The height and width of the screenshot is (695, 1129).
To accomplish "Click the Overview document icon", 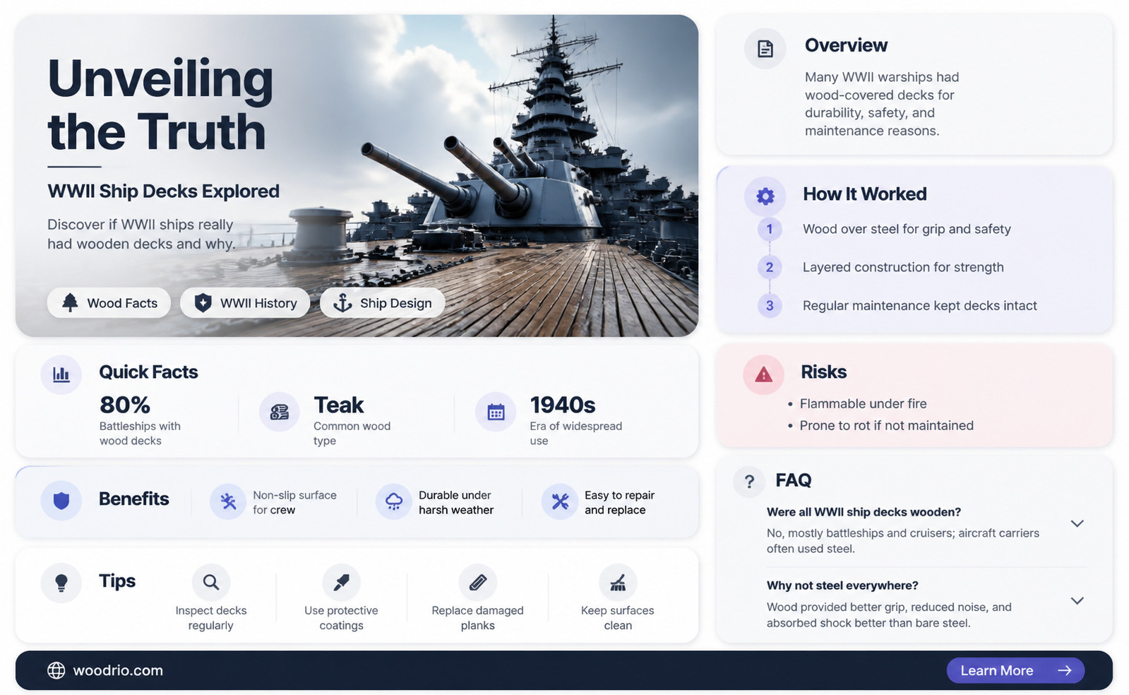I will 765,49.
